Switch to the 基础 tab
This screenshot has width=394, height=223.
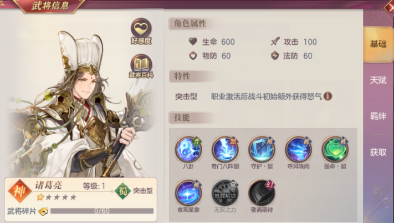click(x=378, y=44)
